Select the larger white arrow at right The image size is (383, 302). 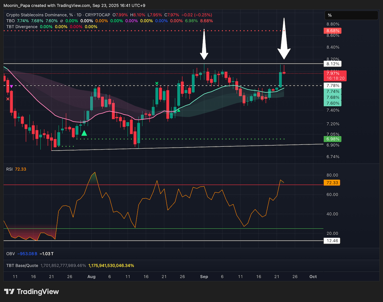[x=284, y=39]
